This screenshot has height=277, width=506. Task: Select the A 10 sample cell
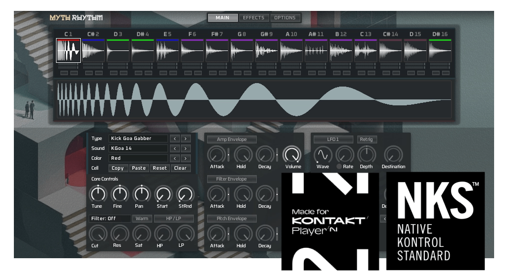coord(291,50)
